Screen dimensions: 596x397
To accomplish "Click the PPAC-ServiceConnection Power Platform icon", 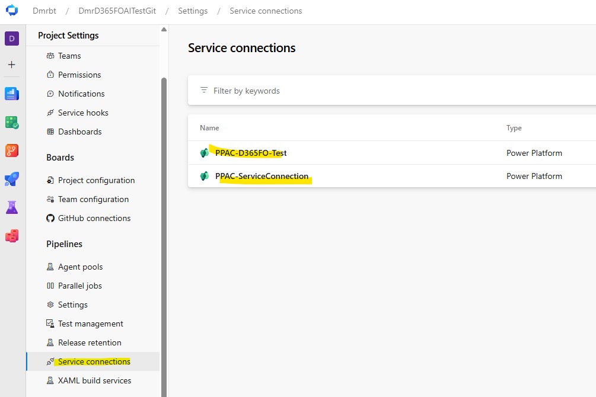I will tap(205, 176).
